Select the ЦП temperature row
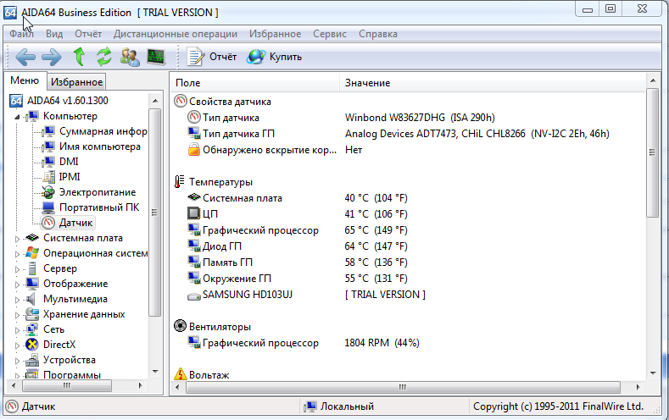 408,214
